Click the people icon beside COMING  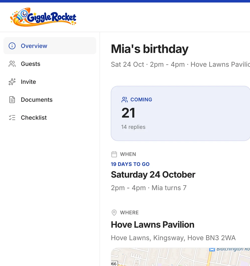(x=124, y=100)
